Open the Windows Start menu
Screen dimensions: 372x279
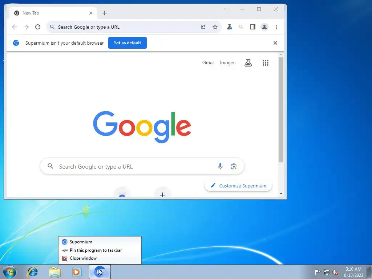click(10, 272)
